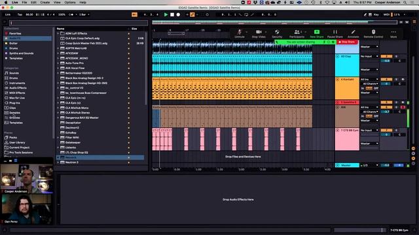The height and width of the screenshot is (235, 419).
Task: Open MIDI Effects category in browser
Action: point(17,93)
